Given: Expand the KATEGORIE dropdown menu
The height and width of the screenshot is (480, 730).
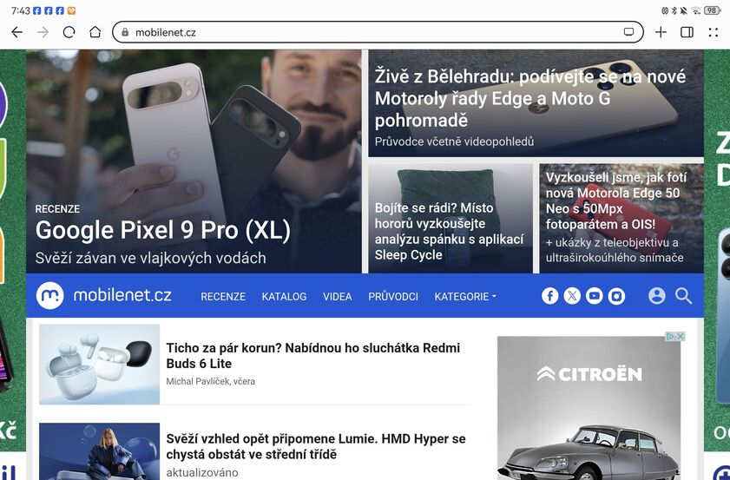Looking at the screenshot, I should [x=465, y=296].
